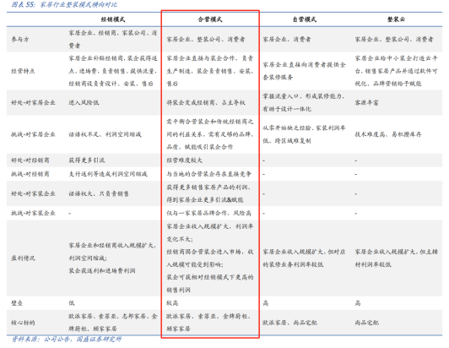Select the '好处-对家居企业' row label
The image size is (449, 348).
[33, 102]
